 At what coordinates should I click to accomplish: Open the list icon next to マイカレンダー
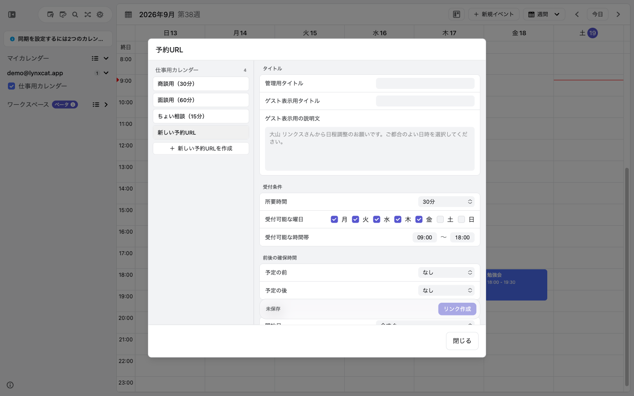[x=95, y=58]
